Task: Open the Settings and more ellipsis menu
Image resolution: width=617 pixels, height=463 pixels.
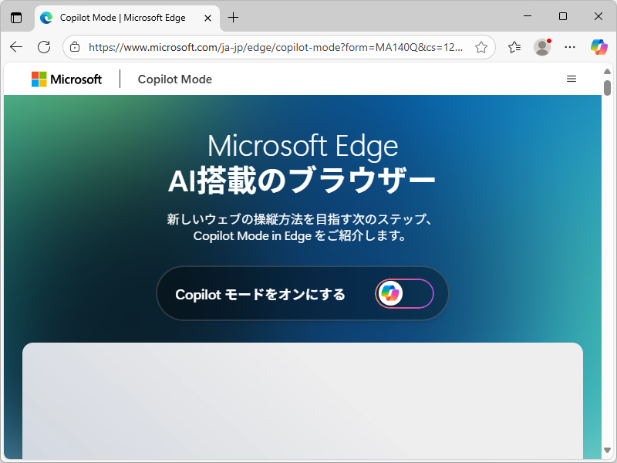Action: pos(570,47)
